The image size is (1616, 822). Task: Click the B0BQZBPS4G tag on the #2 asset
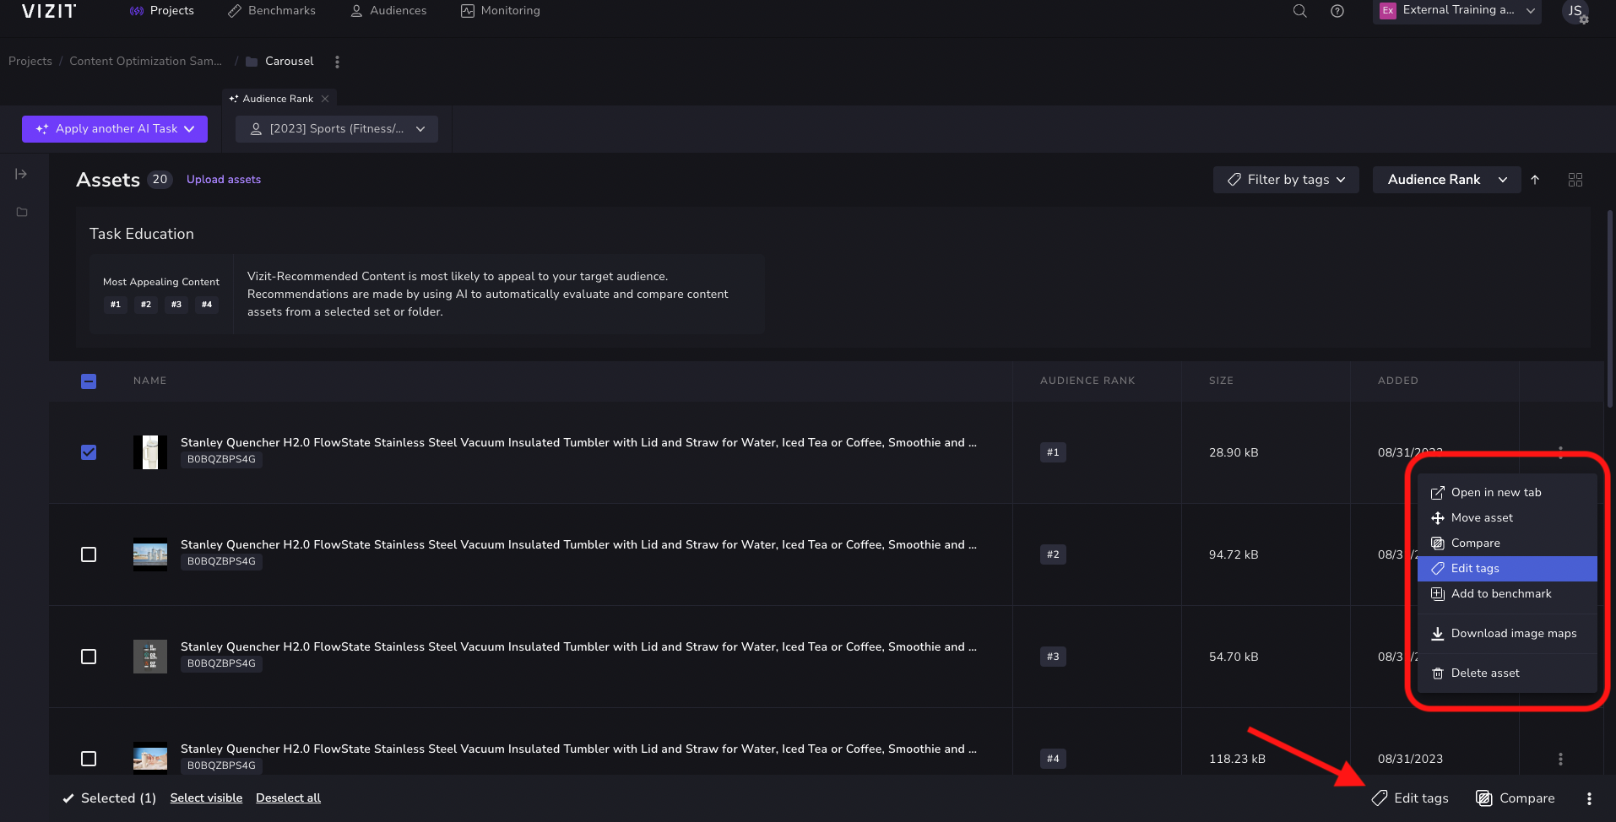click(221, 561)
